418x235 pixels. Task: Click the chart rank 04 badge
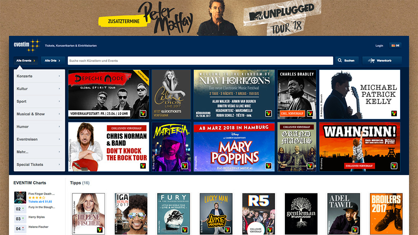click(x=20, y=228)
